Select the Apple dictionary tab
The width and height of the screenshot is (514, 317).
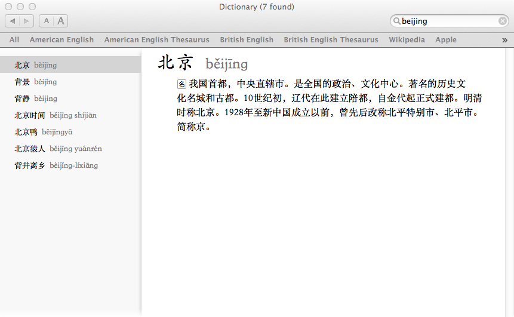point(446,39)
